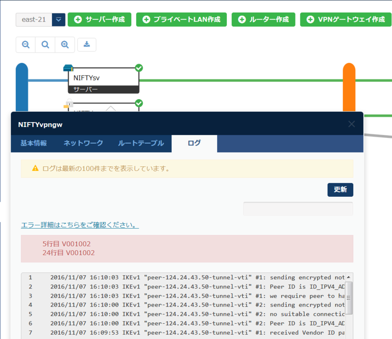Image resolution: width=392 pixels, height=339 pixels.
Task: Click the 更新 refresh button
Action: tap(340, 190)
